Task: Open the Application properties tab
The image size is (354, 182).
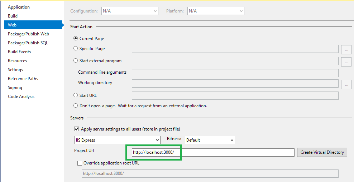Action: [19, 7]
